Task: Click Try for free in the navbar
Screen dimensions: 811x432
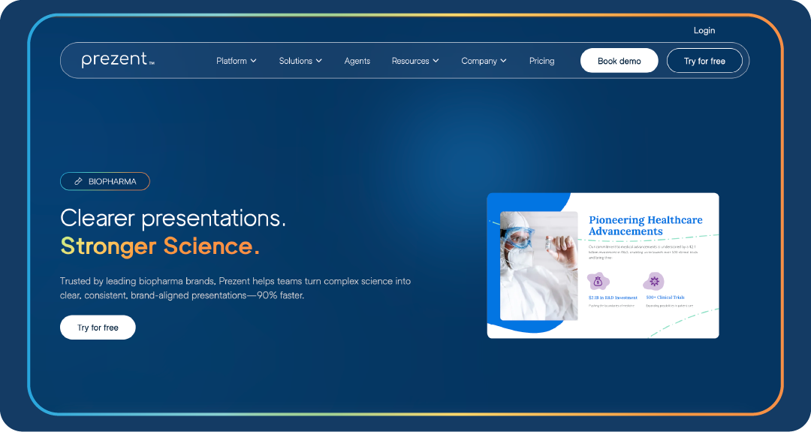Action: pyautogui.click(x=704, y=61)
